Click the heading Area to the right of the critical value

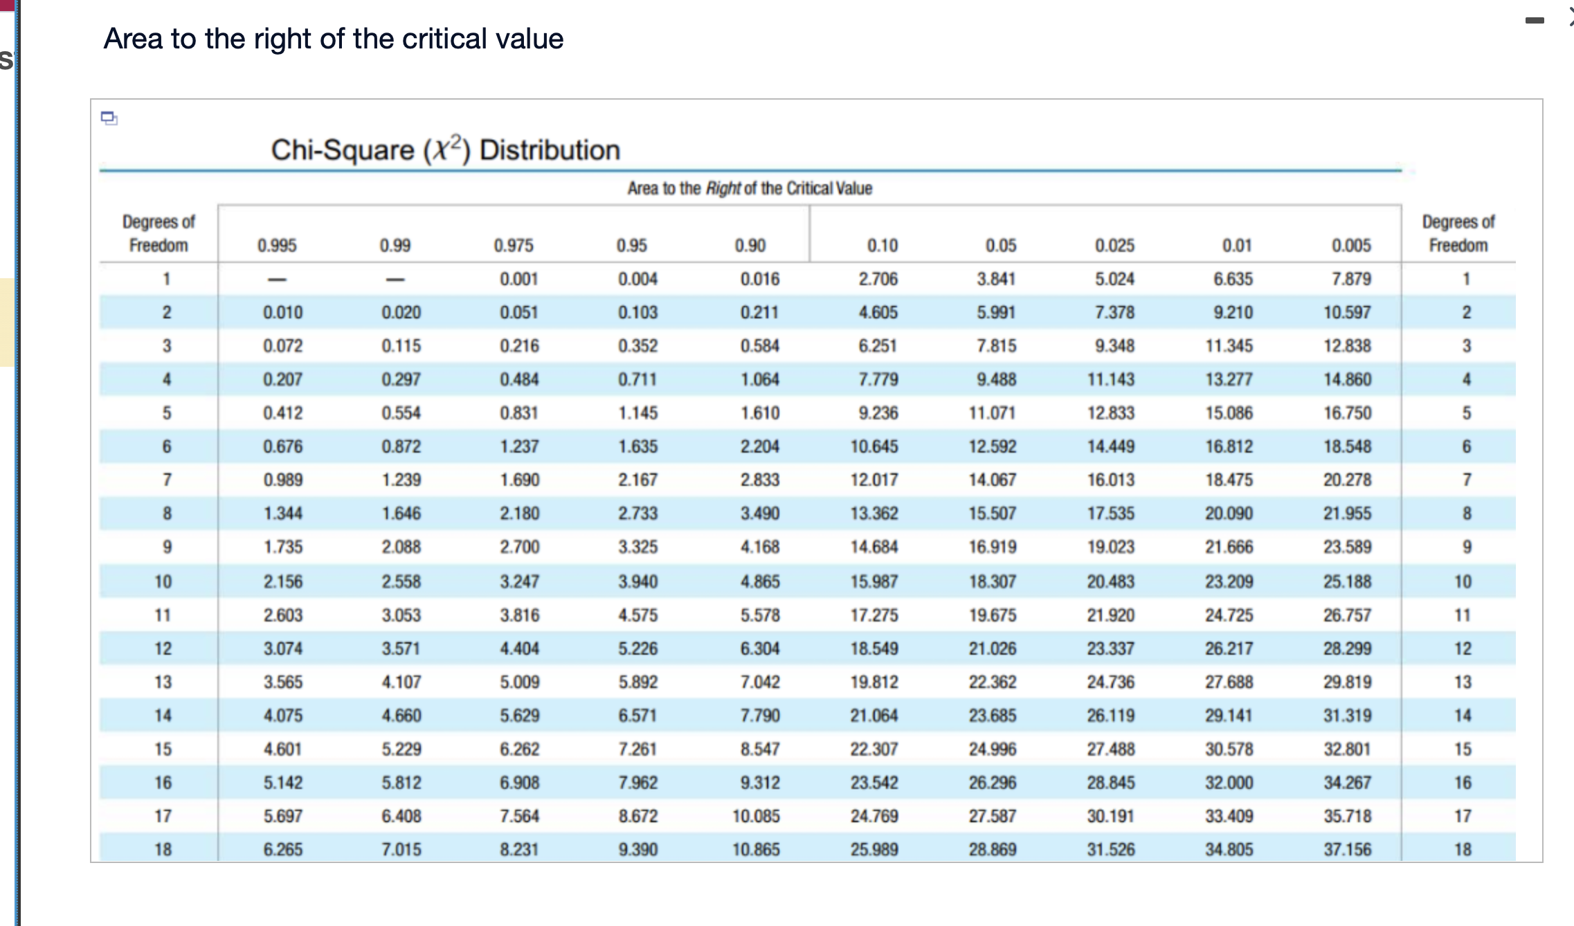[334, 39]
